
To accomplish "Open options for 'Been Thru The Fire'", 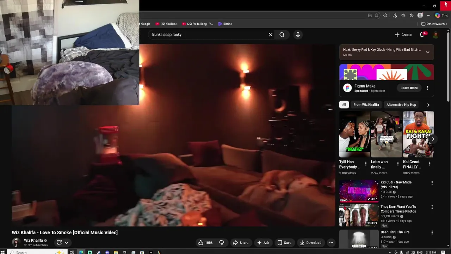I will point(432,232).
